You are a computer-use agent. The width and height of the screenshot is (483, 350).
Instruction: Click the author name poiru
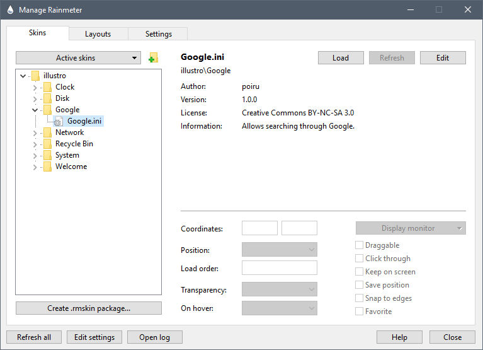(x=251, y=86)
